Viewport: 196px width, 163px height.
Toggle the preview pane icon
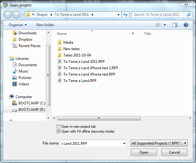pyautogui.click(x=175, y=25)
